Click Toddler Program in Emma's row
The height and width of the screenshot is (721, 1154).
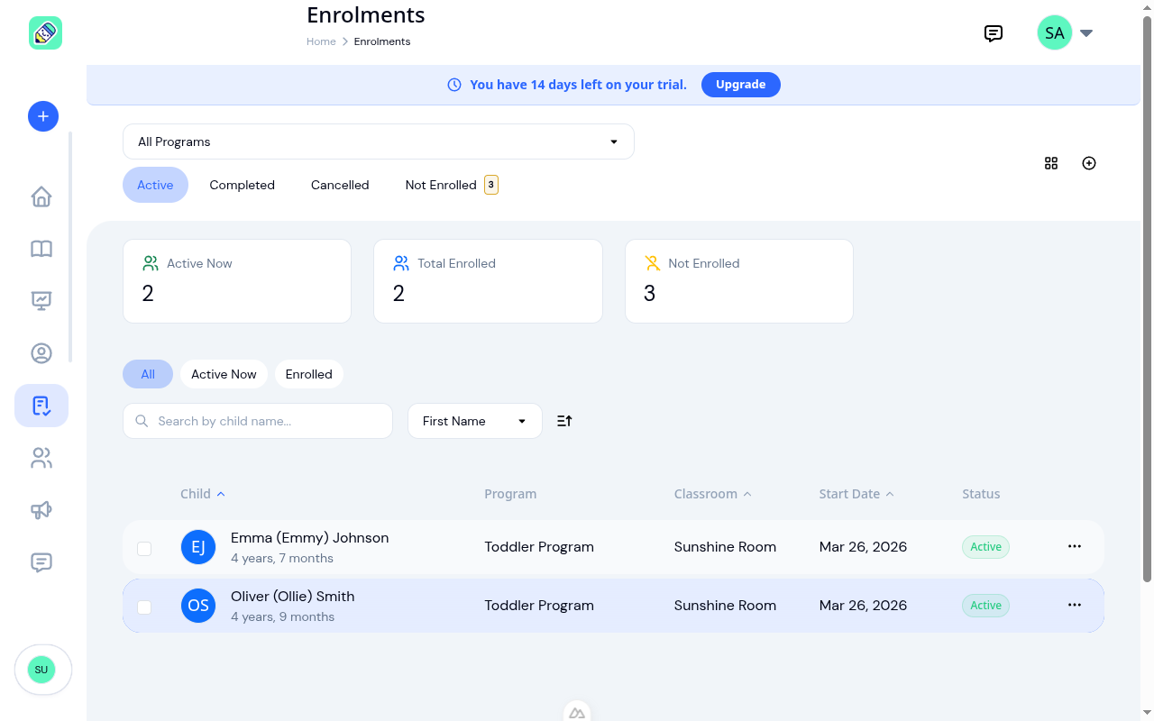[x=539, y=547]
